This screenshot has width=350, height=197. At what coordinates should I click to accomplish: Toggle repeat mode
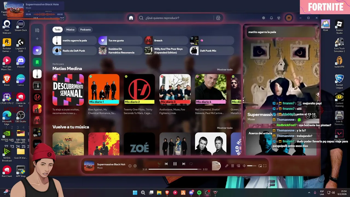[x=191, y=164]
